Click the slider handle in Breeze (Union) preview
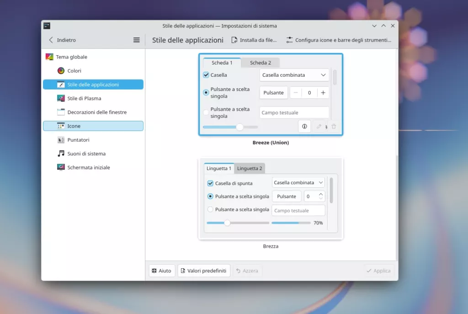This screenshot has height=314, width=468. 239,127
